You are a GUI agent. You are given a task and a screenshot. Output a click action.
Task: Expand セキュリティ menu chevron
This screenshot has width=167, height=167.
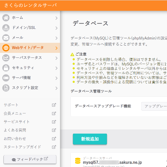(56, 68)
